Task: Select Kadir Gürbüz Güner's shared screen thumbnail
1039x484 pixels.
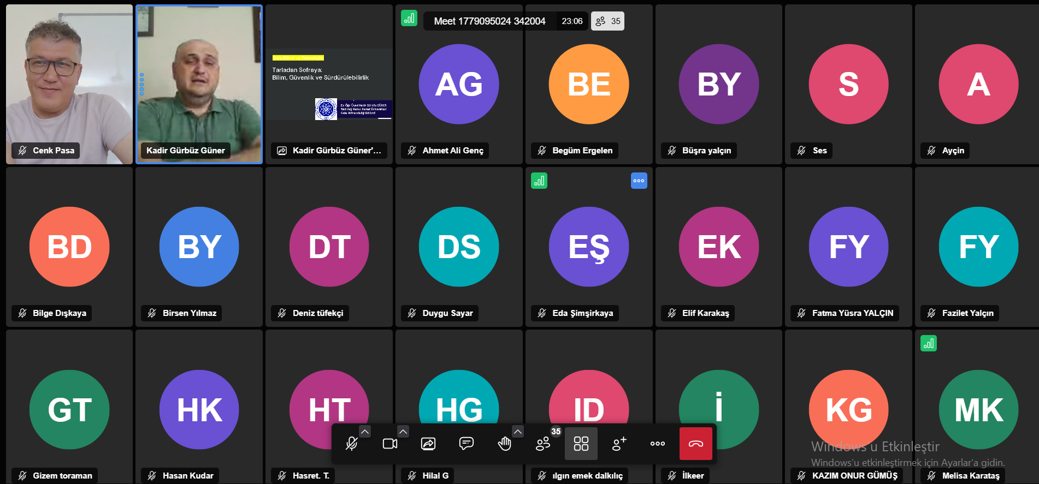Action: 329,85
